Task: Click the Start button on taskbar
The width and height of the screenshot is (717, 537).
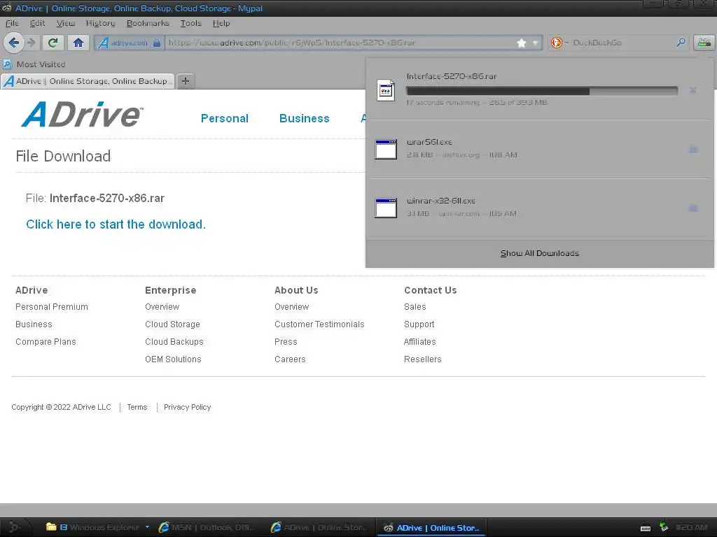Action: coord(15,527)
